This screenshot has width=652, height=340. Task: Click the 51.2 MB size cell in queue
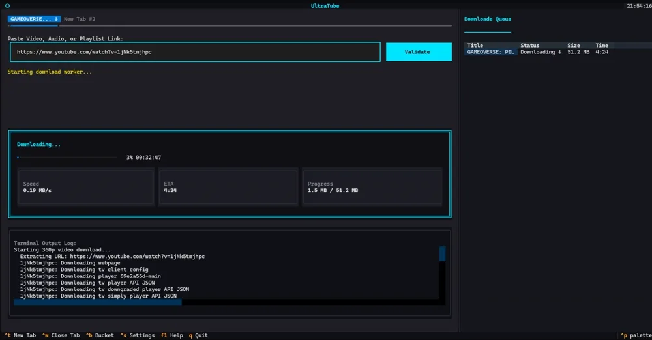(x=578, y=52)
